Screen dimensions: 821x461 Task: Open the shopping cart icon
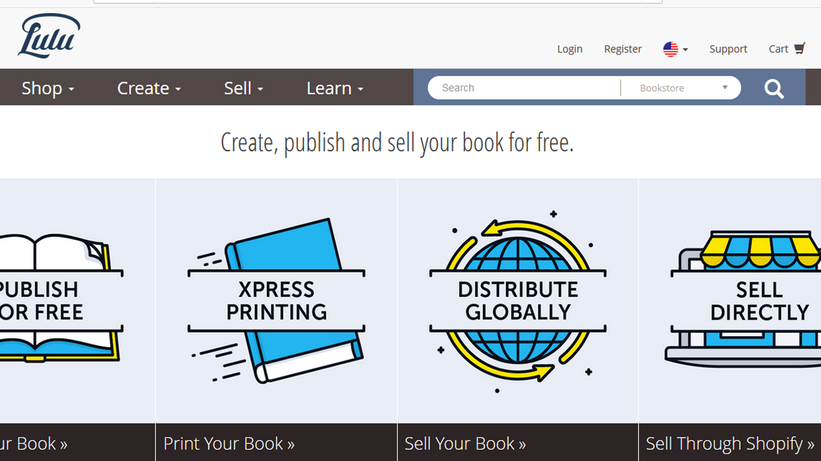click(x=799, y=49)
